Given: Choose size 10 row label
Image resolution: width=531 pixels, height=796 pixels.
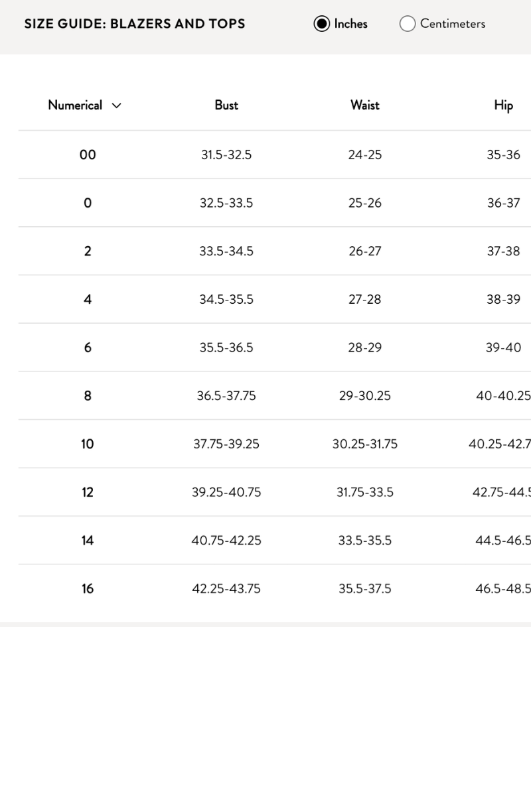Looking at the screenshot, I should (x=88, y=444).
